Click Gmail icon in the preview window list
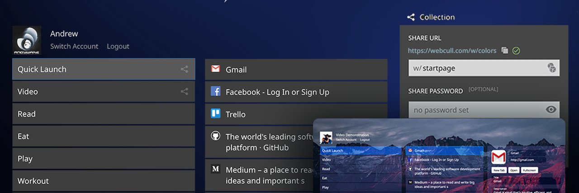Viewport: 579px width, 193px height. pos(410,151)
